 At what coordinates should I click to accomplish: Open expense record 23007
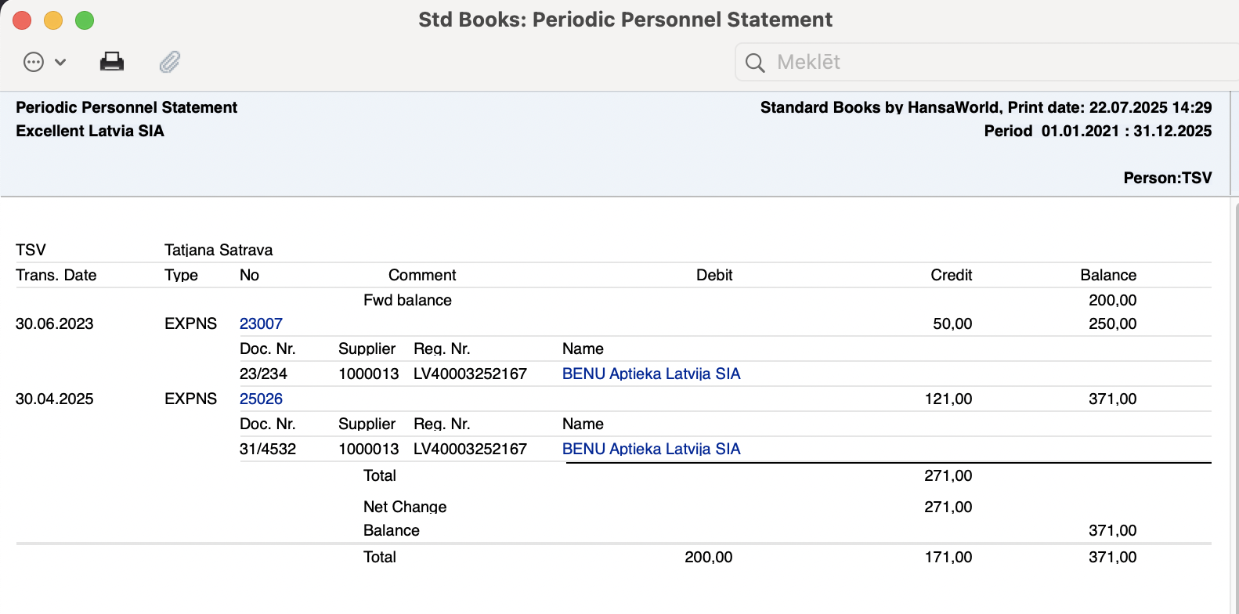point(261,323)
